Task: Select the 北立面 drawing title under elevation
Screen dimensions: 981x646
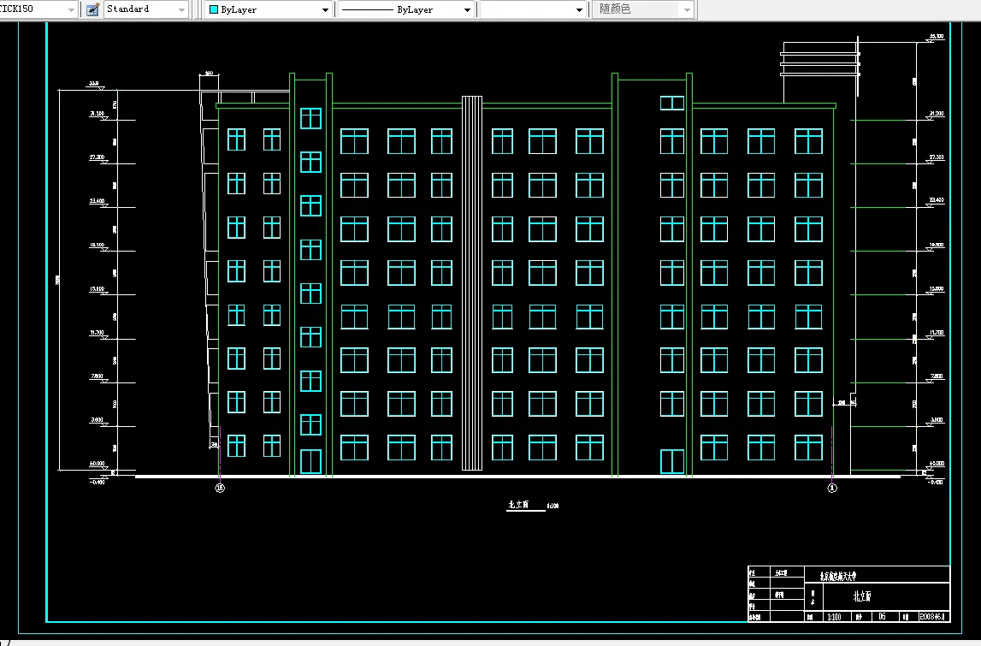Action: point(518,505)
